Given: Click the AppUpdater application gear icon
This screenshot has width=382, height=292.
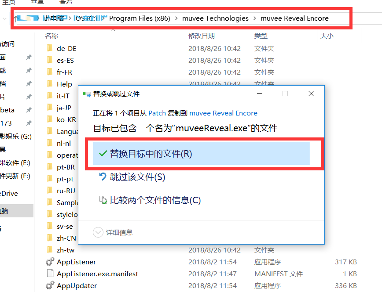Looking at the screenshot, I should point(50,285).
